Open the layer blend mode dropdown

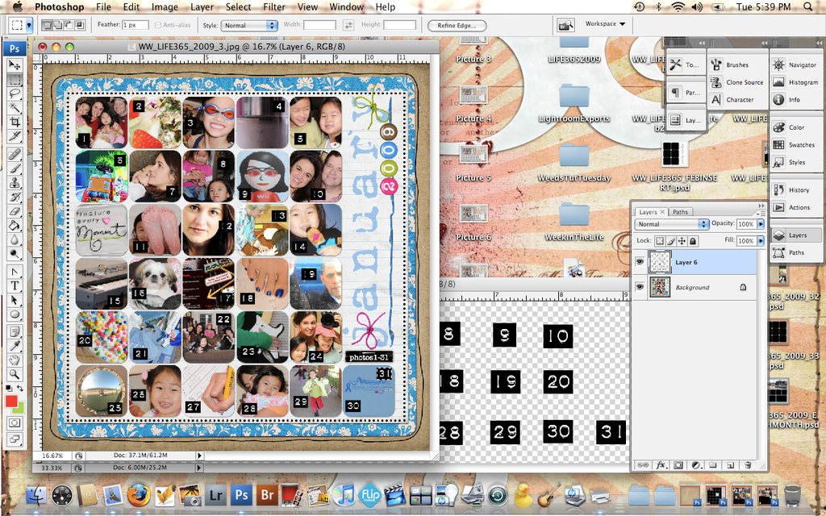671,224
